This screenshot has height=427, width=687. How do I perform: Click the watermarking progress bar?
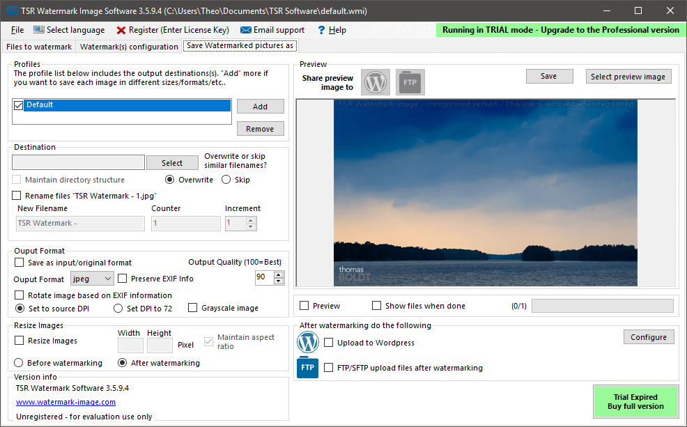click(603, 306)
